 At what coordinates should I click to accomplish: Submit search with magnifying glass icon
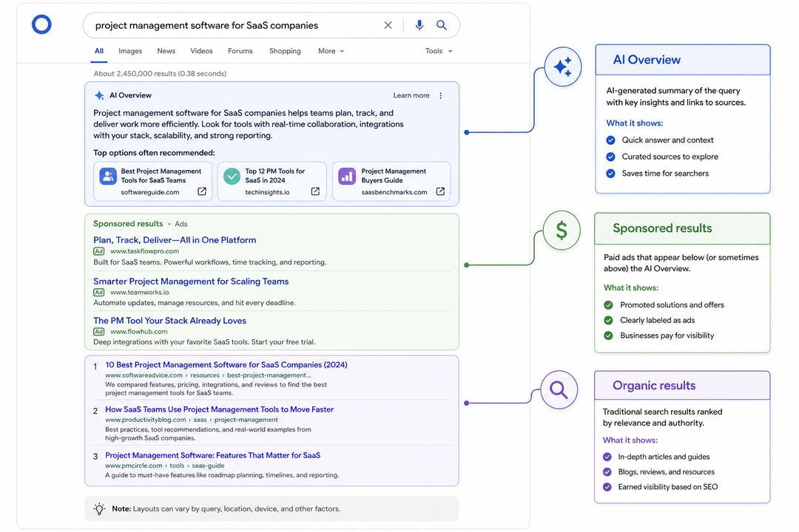pos(441,25)
